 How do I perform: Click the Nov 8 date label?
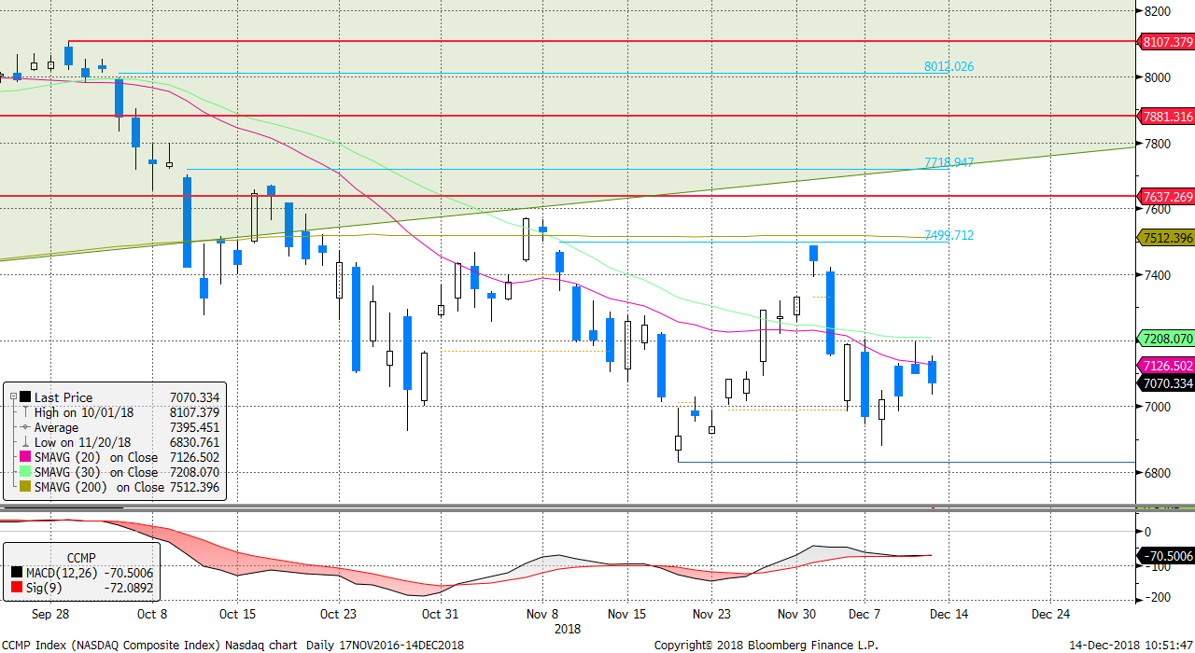point(541,614)
